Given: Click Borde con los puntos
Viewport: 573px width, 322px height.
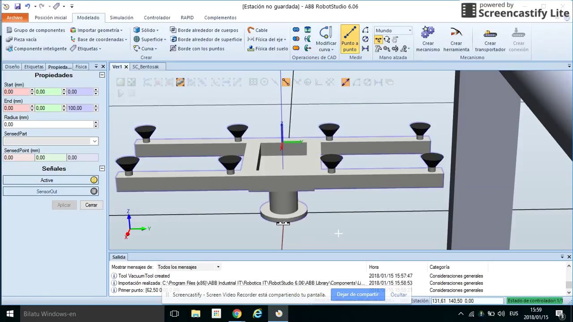Looking at the screenshot, I should click(197, 48).
